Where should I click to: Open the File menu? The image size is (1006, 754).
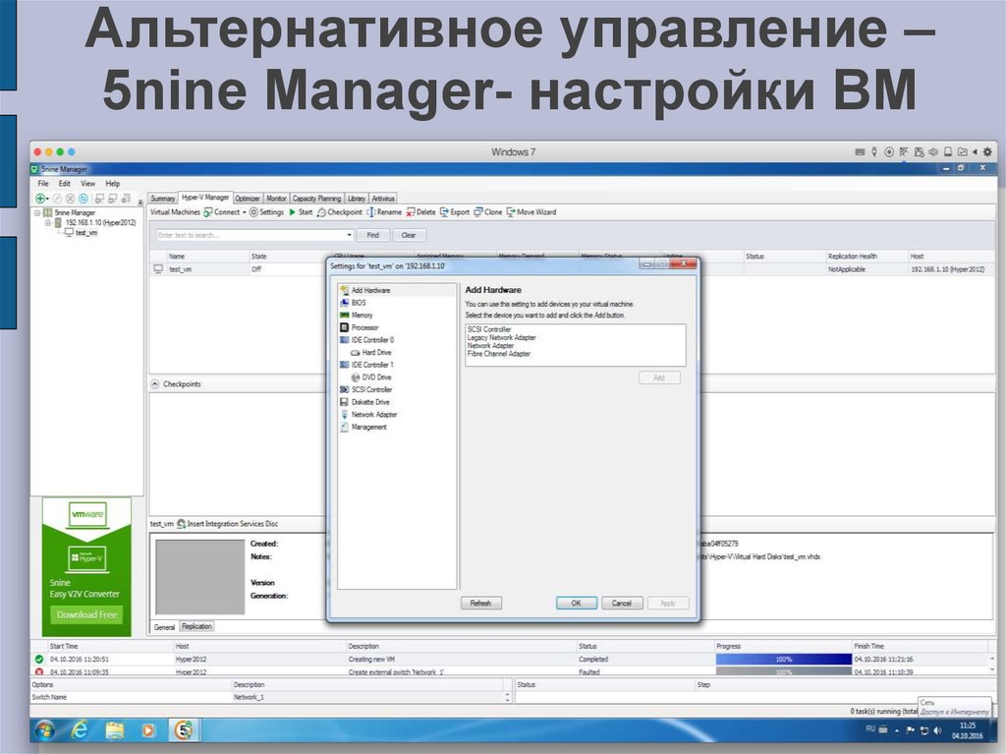click(x=43, y=184)
